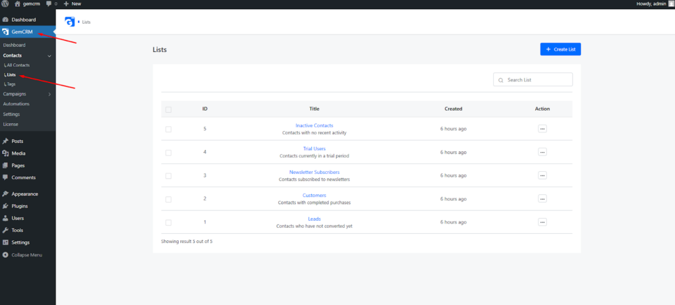Collapse the Contacts submenu chevron
Viewport: 675px width, 305px height.
click(x=49, y=56)
